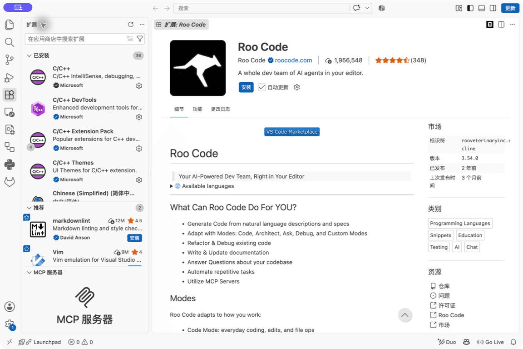Select the Programming Languages category tag

460,223
